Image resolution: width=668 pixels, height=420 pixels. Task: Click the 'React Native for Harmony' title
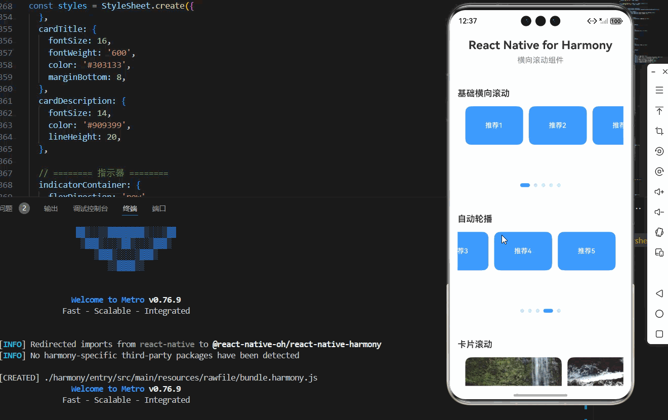click(x=540, y=45)
